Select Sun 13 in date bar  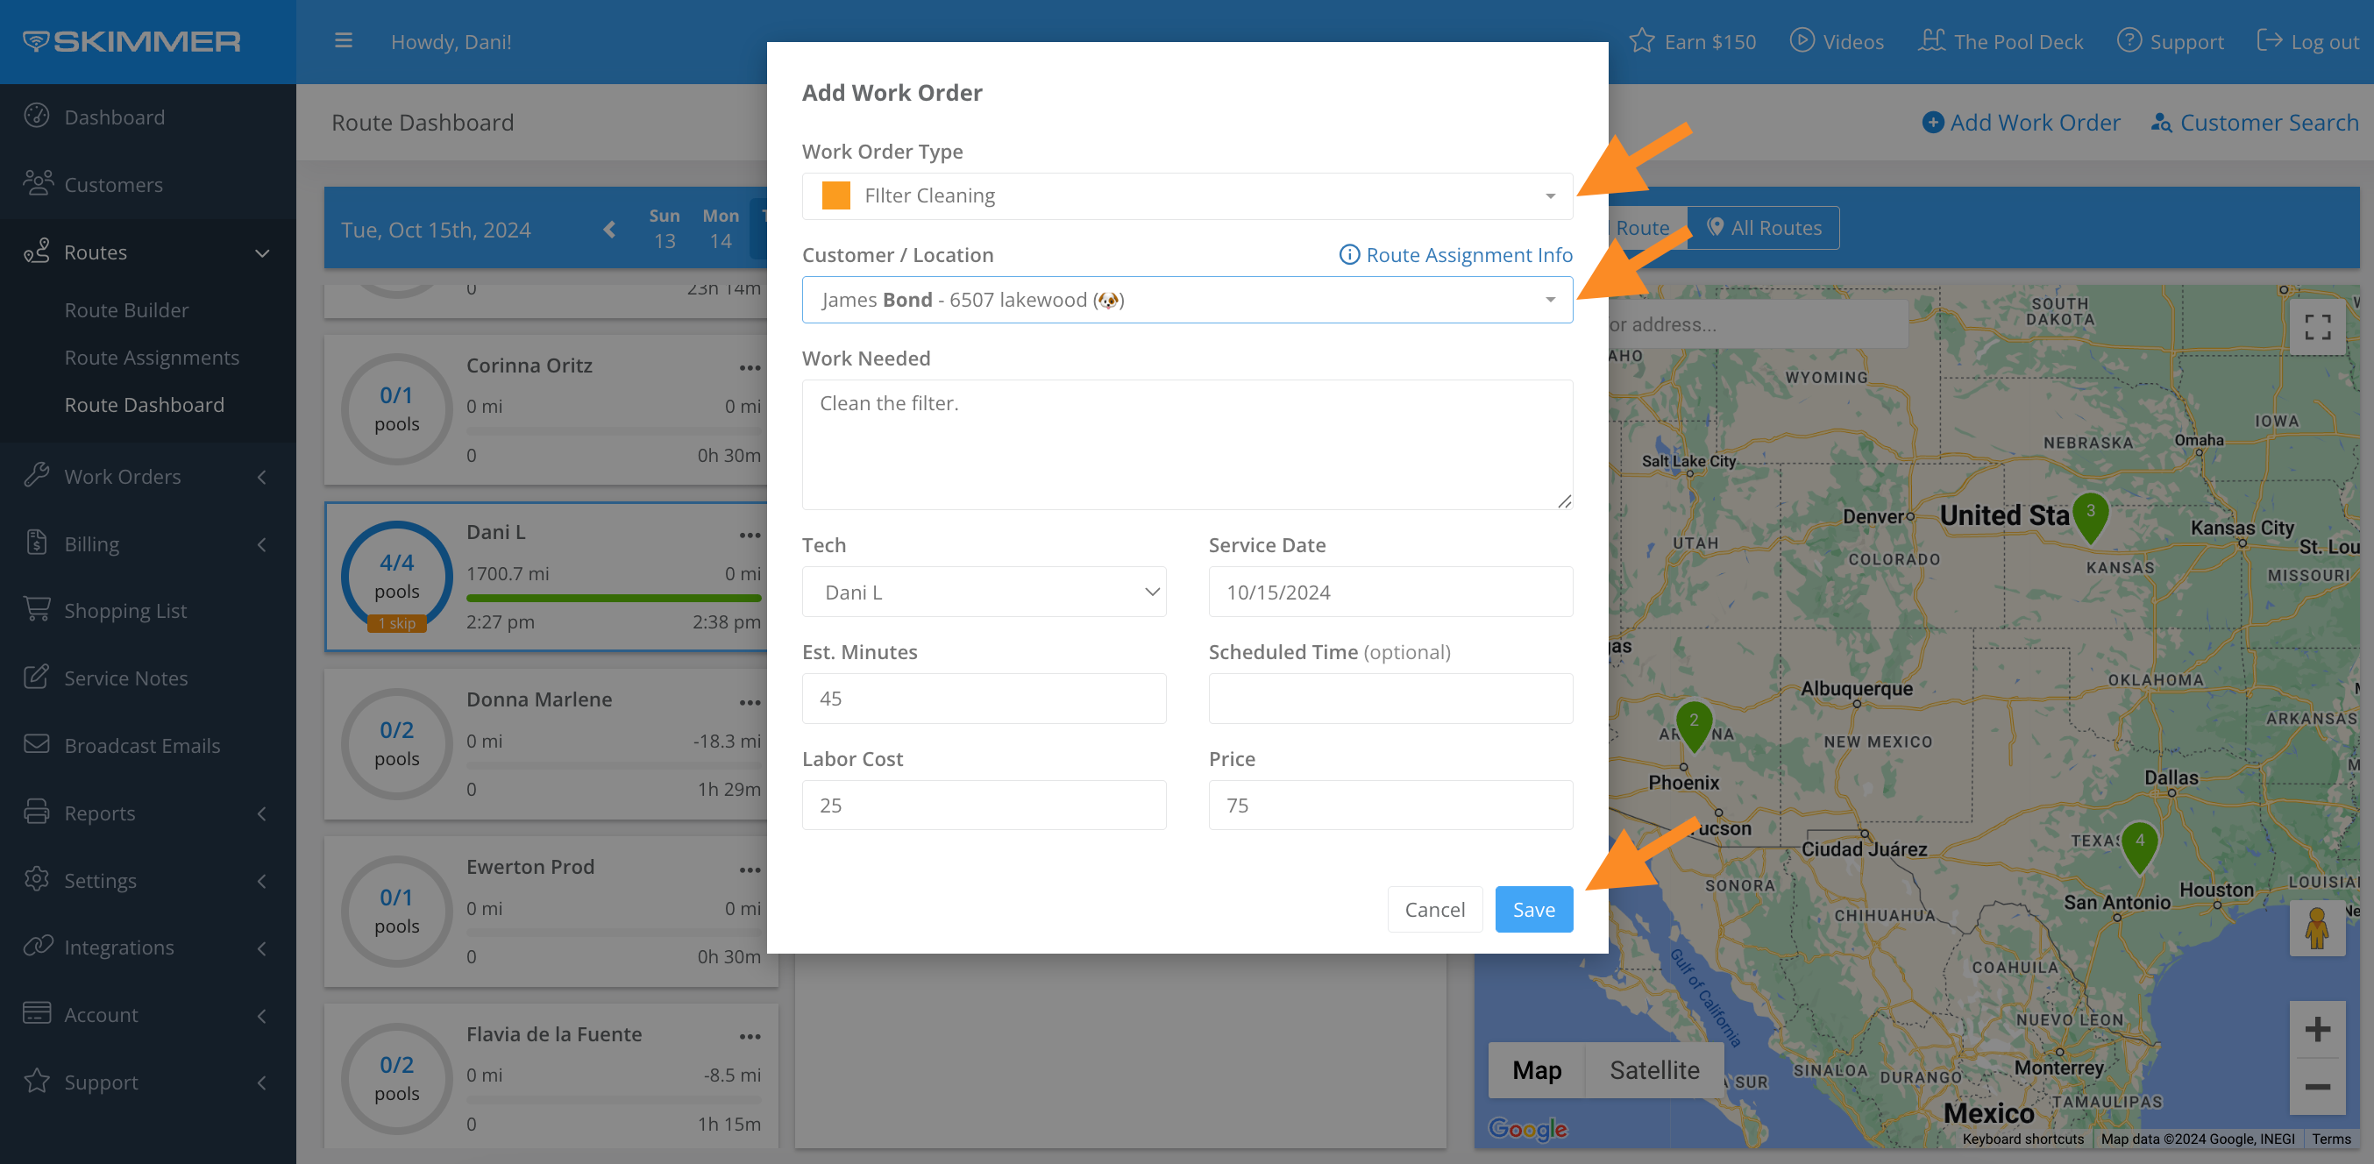pyautogui.click(x=665, y=229)
